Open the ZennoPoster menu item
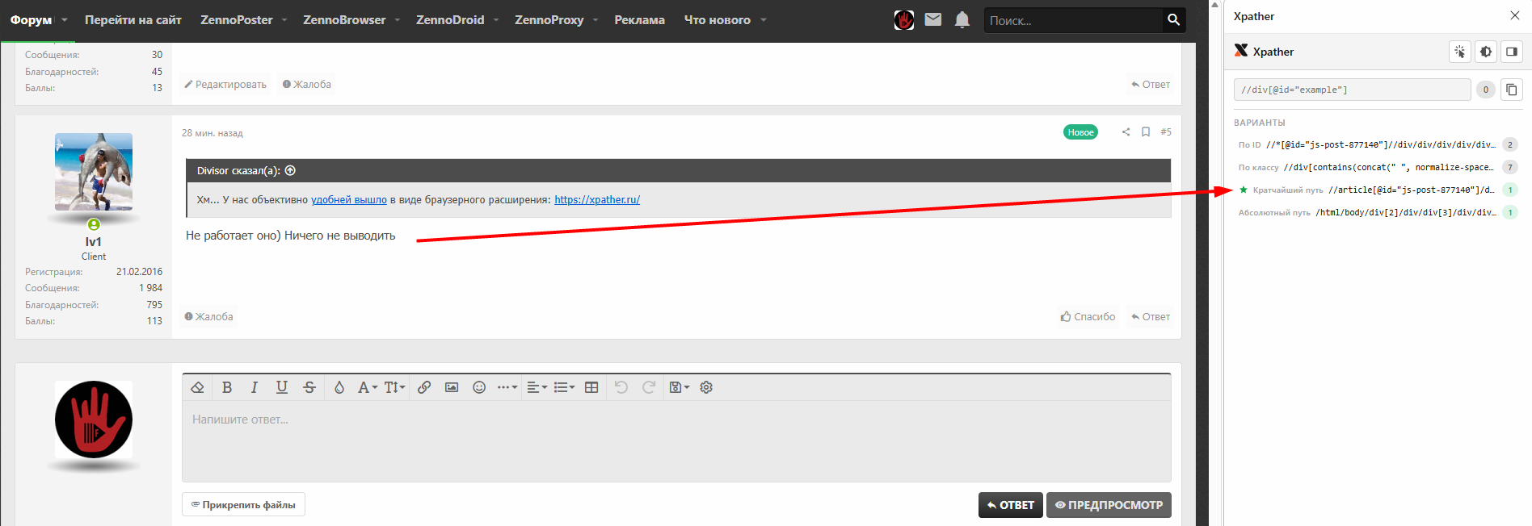This screenshot has width=1532, height=526. (x=237, y=20)
